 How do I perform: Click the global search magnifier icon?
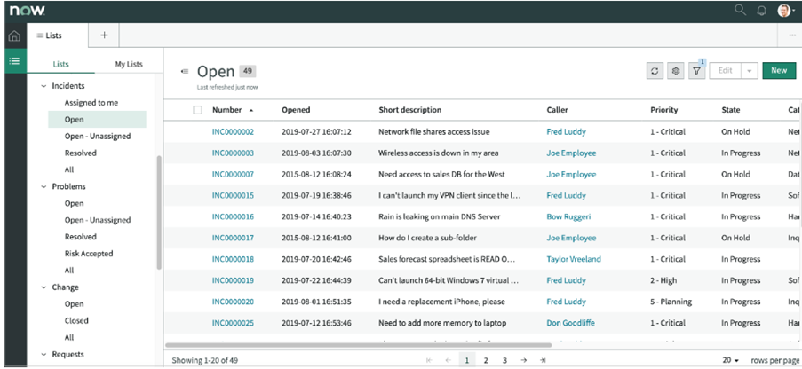click(740, 11)
